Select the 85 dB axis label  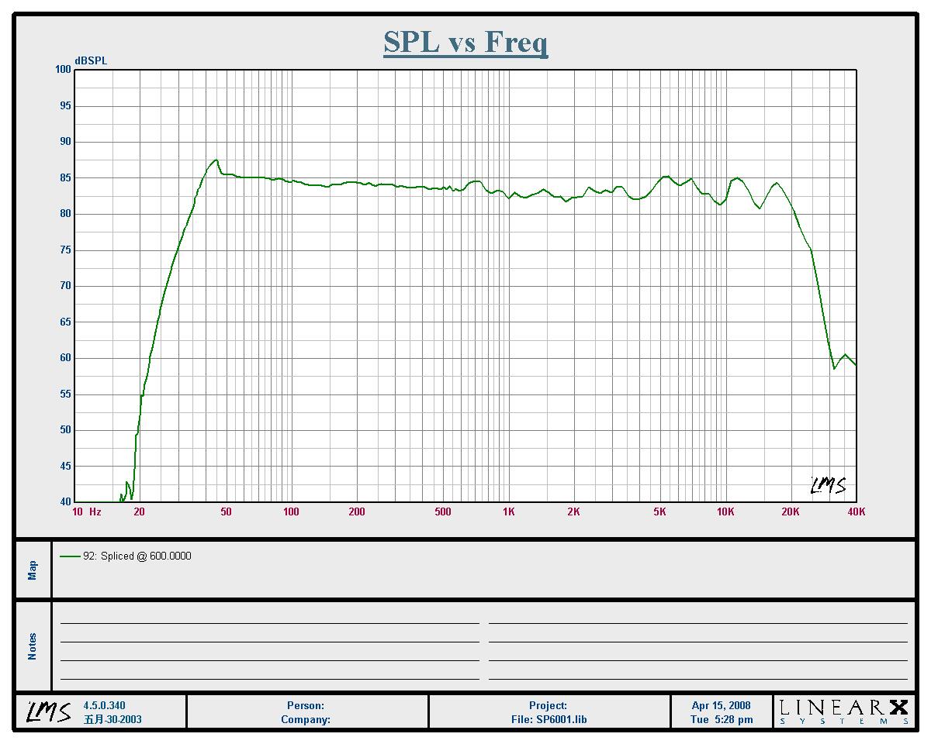(x=65, y=178)
